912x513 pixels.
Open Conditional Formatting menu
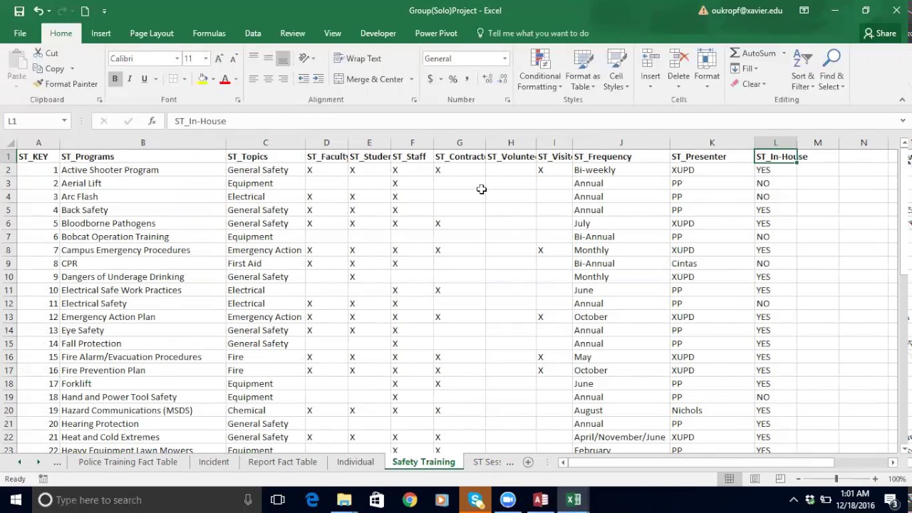tap(540, 70)
